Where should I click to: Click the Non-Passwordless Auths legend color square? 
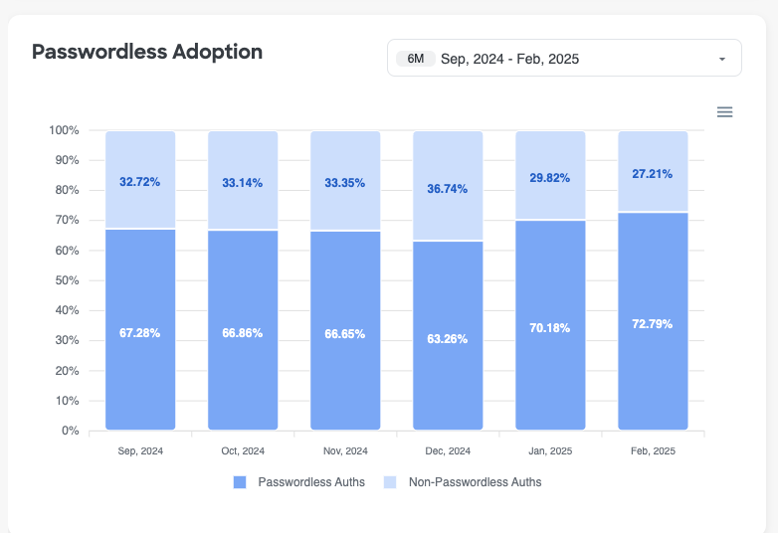(390, 482)
